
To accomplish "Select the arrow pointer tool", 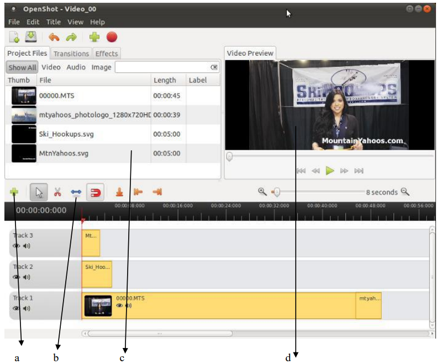I will click(x=39, y=192).
